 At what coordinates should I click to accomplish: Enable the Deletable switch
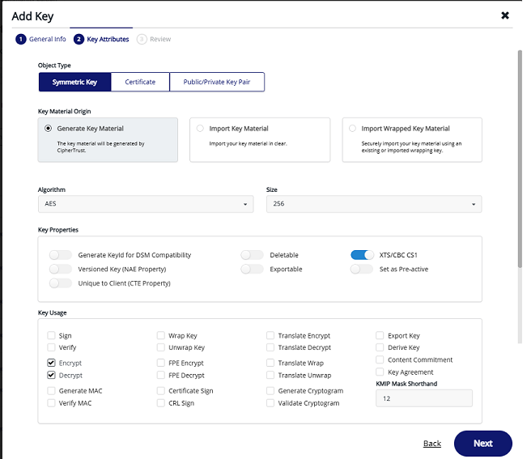(x=252, y=255)
